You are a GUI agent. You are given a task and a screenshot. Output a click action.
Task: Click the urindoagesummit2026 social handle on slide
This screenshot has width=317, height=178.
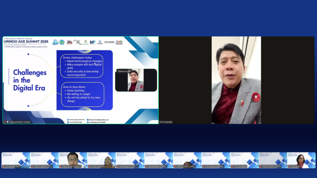point(97,122)
